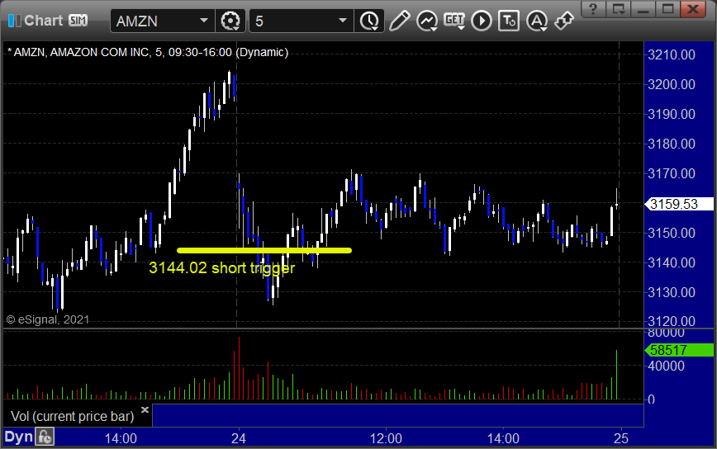This screenshot has width=717, height=449.
Task: Click the text template T icon
Action: [x=509, y=21]
